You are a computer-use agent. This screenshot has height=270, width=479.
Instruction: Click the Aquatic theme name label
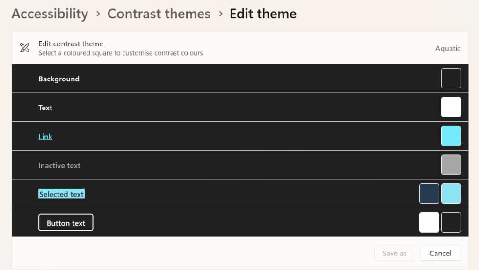pyautogui.click(x=448, y=48)
